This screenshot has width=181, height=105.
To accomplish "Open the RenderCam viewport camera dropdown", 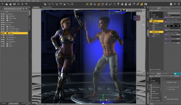I will click(x=134, y=11).
